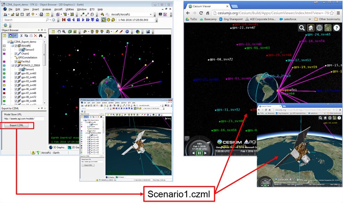The height and width of the screenshot is (203, 343).
Task: Click the Cut scissors icon in Object Browser
Action: click(x=21, y=35)
